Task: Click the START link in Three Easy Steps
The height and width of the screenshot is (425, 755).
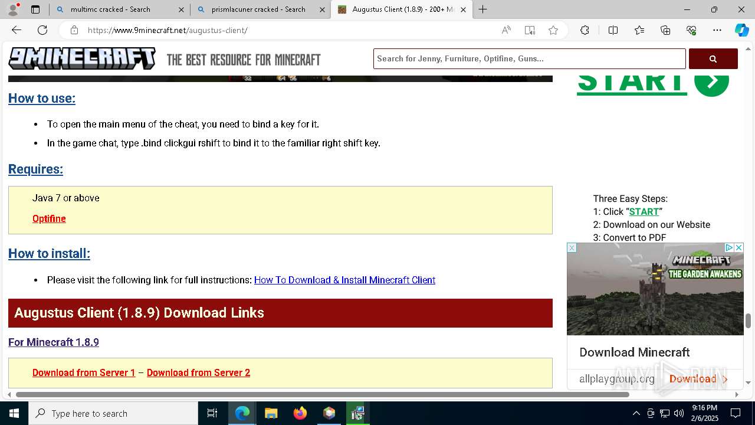Action: click(x=644, y=211)
